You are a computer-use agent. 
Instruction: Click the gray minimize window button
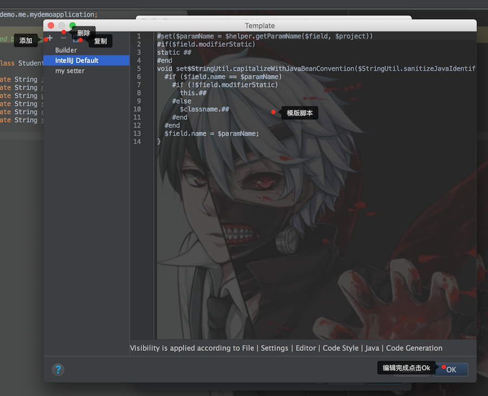click(62, 25)
